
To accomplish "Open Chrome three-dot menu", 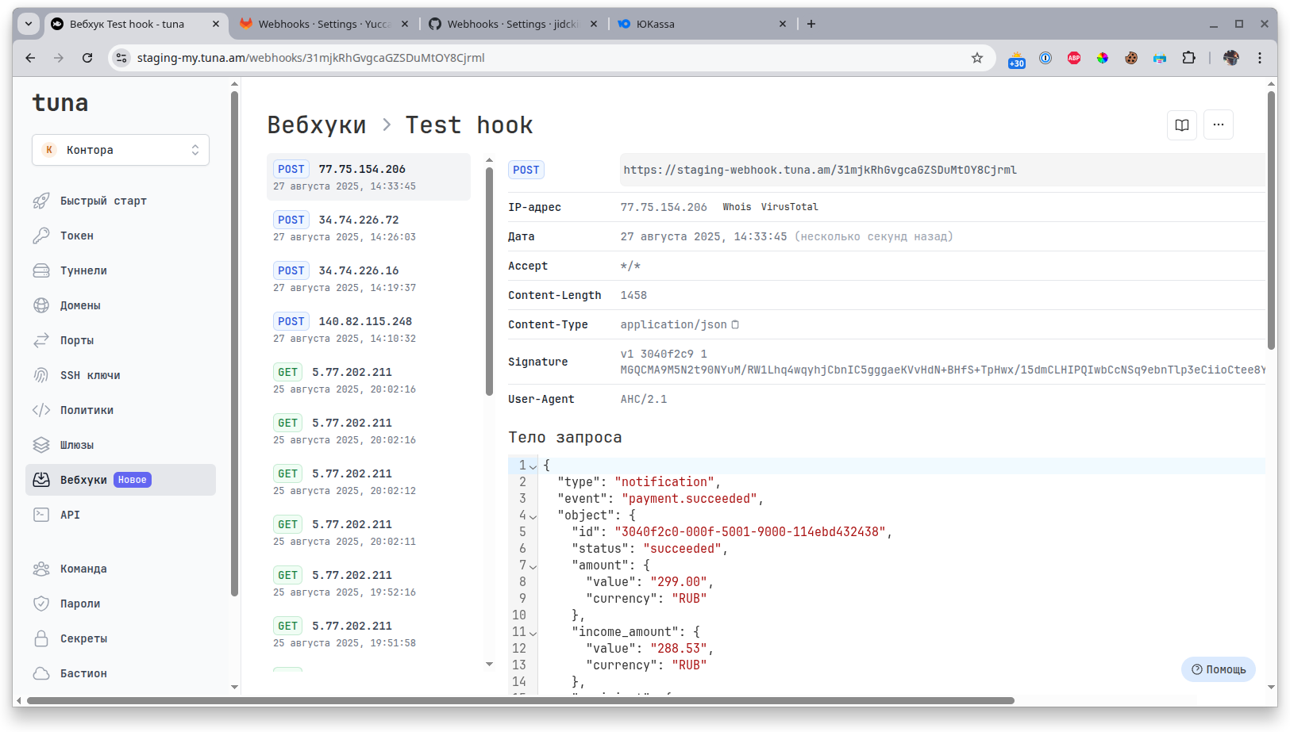I will point(1260,58).
